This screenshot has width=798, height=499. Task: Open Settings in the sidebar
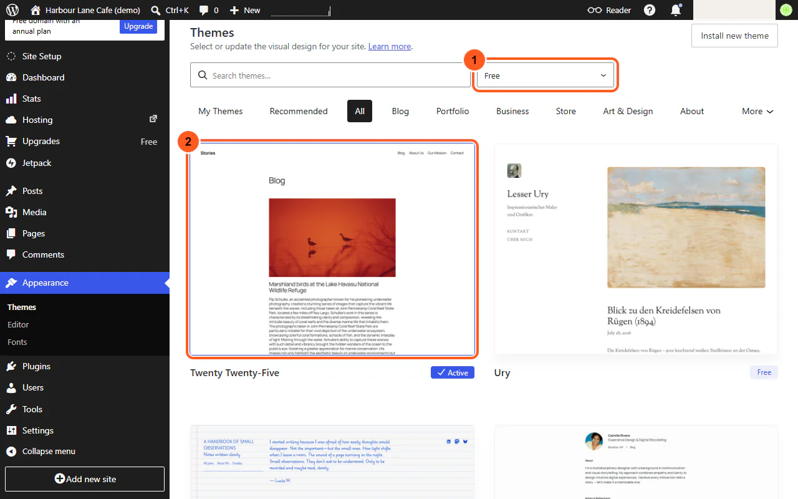click(x=85, y=430)
